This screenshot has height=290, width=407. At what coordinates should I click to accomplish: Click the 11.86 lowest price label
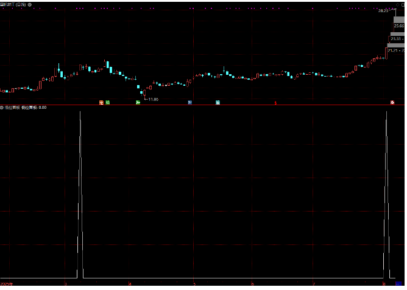[152, 99]
